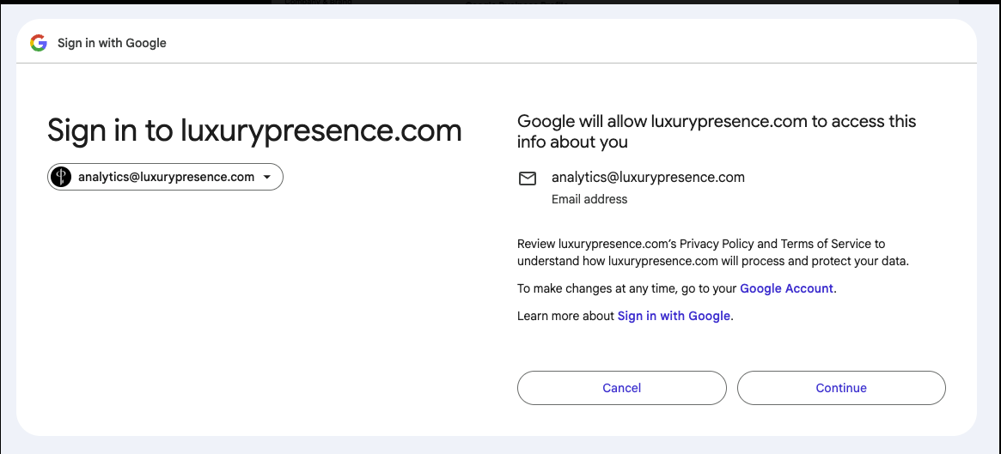
Task: Click the "Email address" label under the email
Action: click(589, 199)
